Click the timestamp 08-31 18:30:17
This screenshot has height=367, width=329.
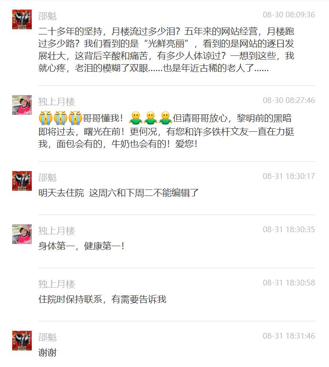pyautogui.click(x=289, y=176)
